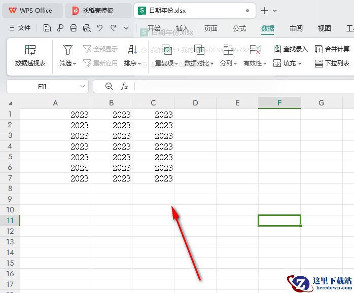Select column A header

click(x=55, y=103)
